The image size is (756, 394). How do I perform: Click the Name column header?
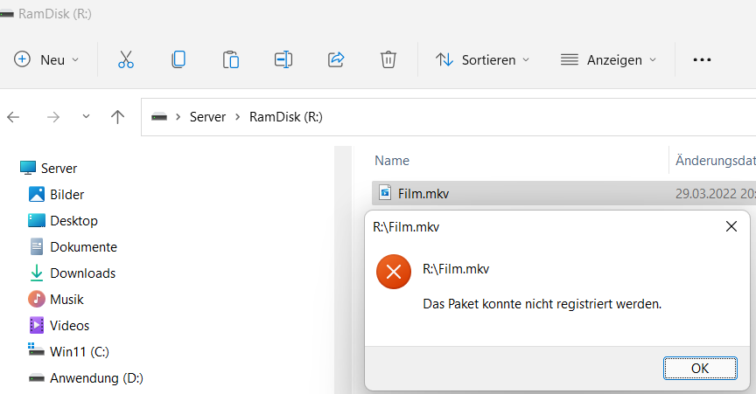tap(392, 161)
